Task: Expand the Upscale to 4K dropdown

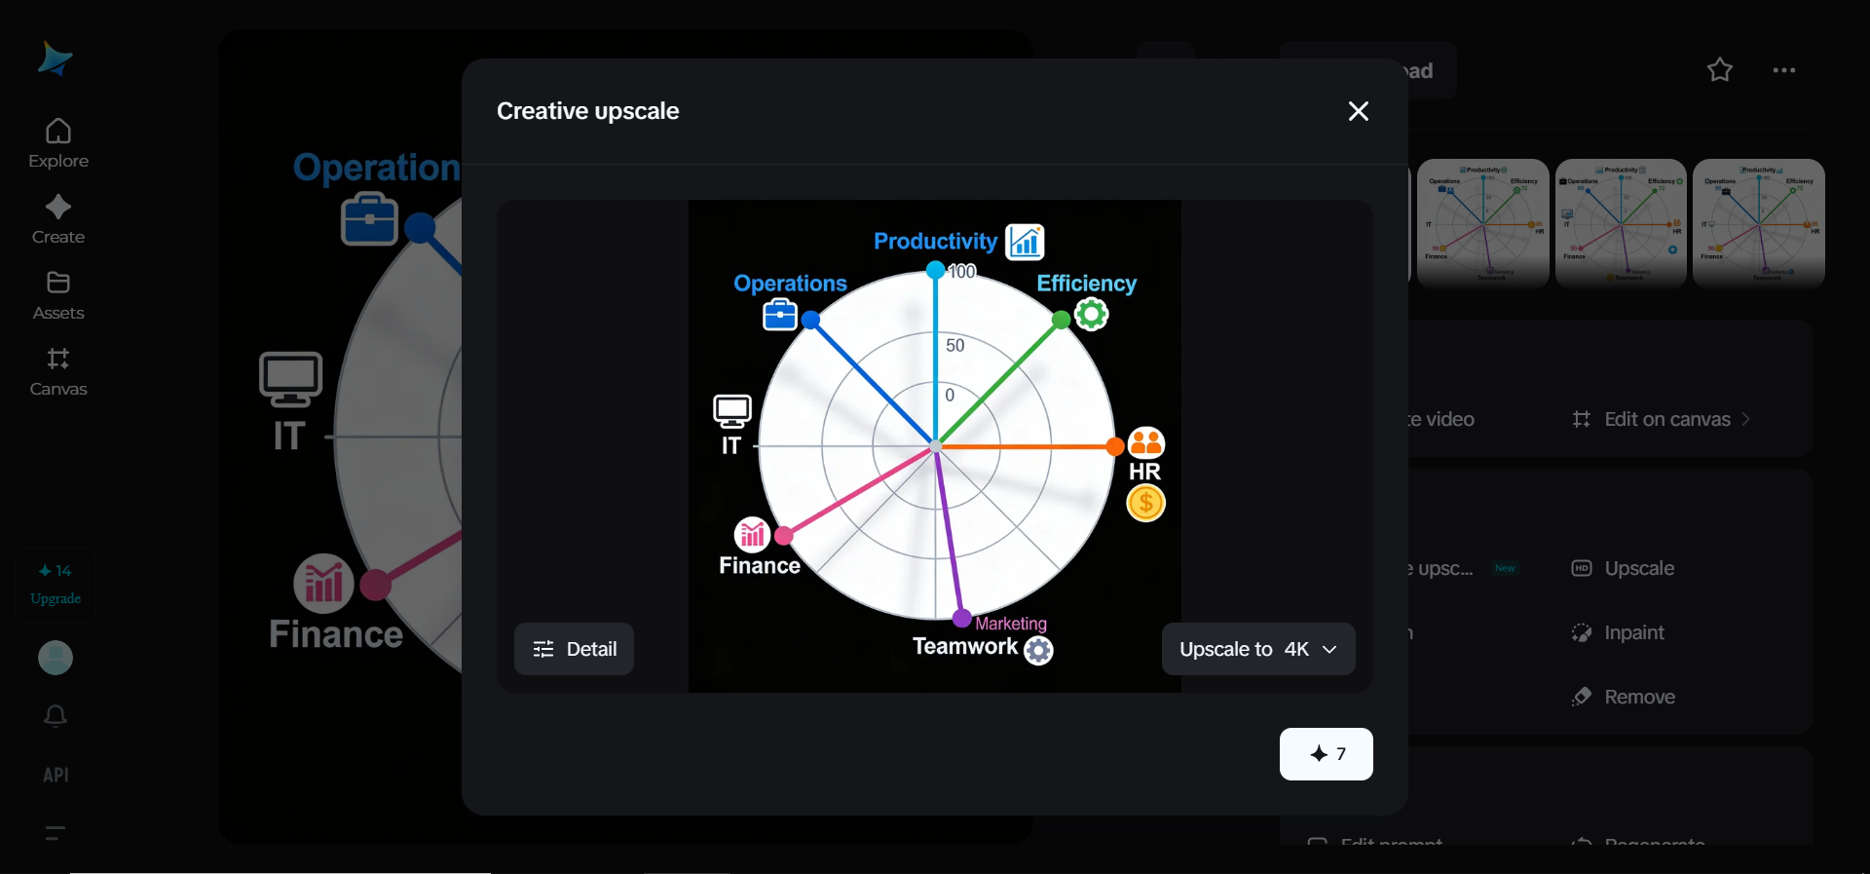Action: (x=1257, y=649)
